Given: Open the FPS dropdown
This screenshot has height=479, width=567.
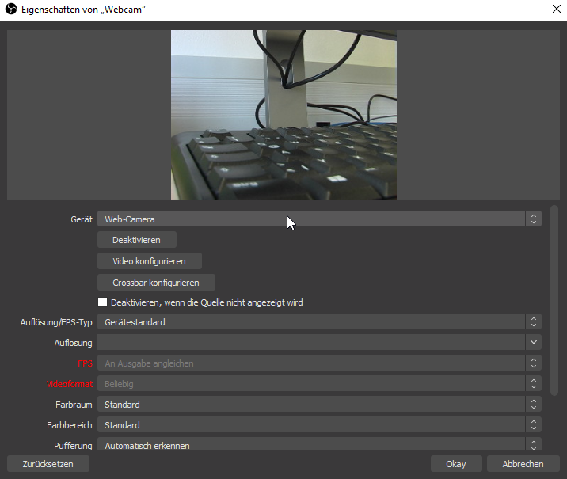Looking at the screenshot, I should click(x=318, y=363).
